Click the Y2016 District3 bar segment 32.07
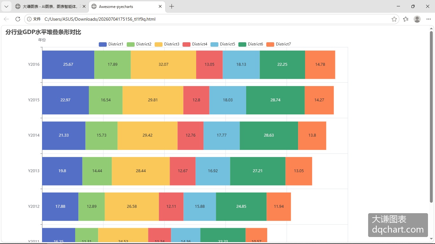 pos(163,64)
